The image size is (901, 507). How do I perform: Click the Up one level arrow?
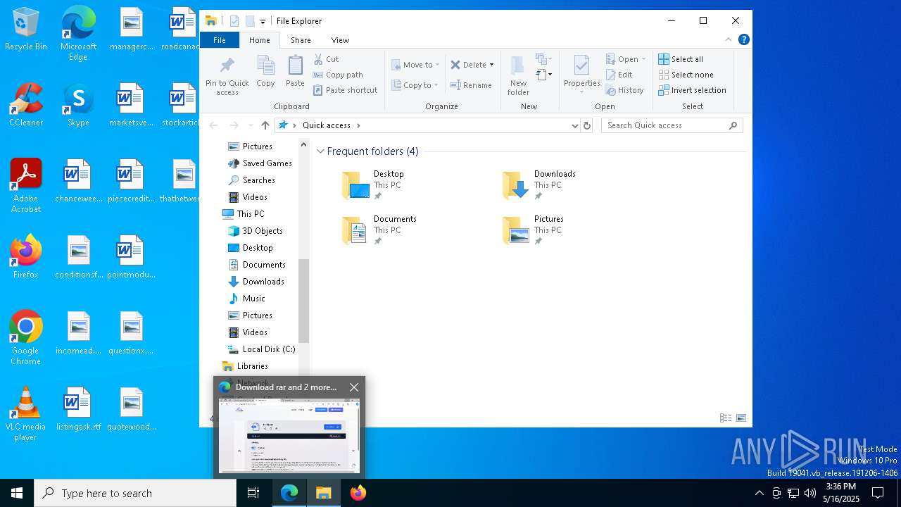[265, 125]
